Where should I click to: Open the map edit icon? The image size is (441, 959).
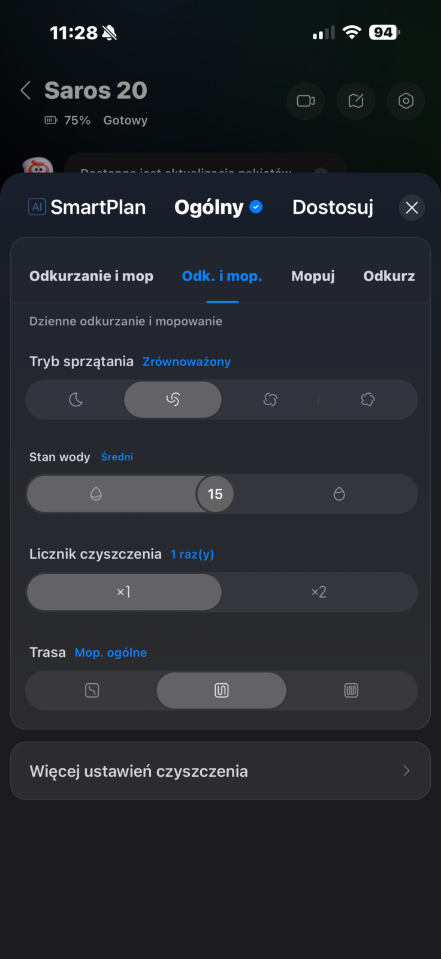[356, 101]
